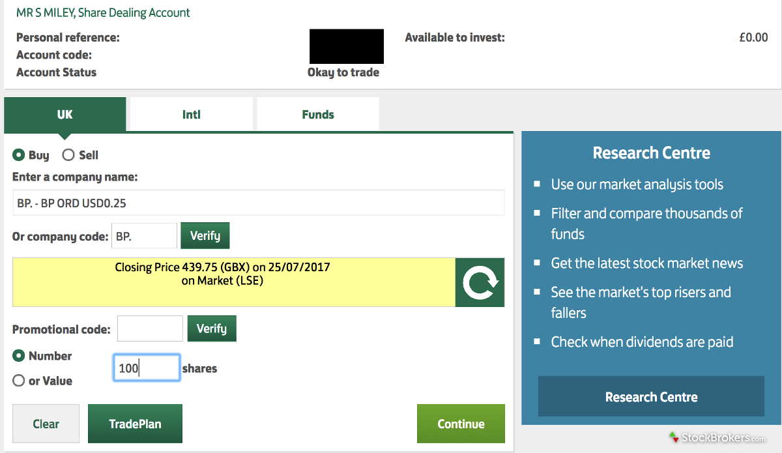Select the Buy radio button
This screenshot has height=453, width=782.
point(19,155)
